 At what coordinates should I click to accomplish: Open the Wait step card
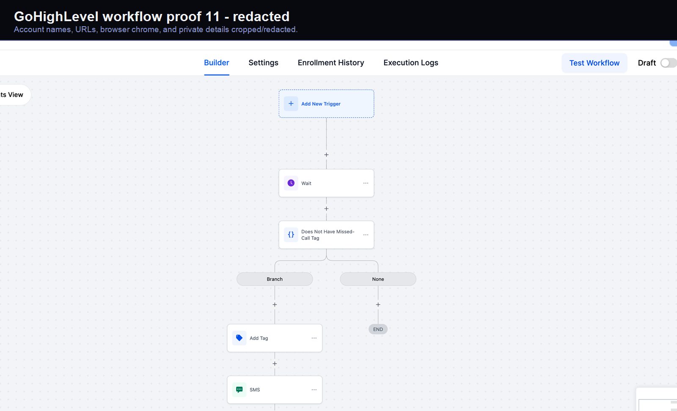(326, 183)
